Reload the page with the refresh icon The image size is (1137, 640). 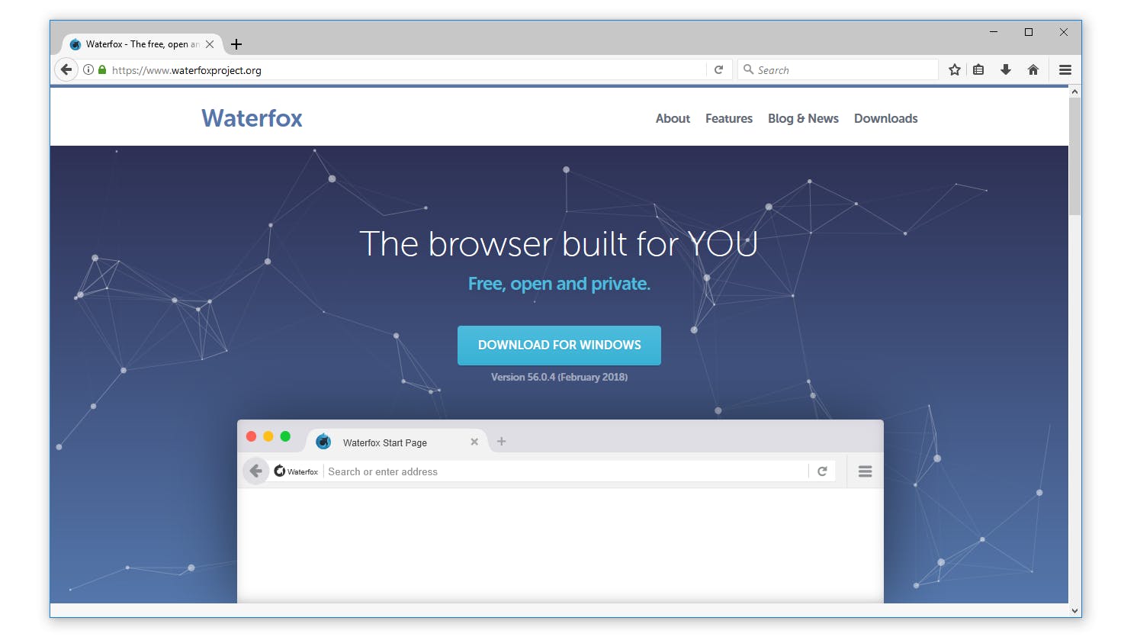(718, 69)
